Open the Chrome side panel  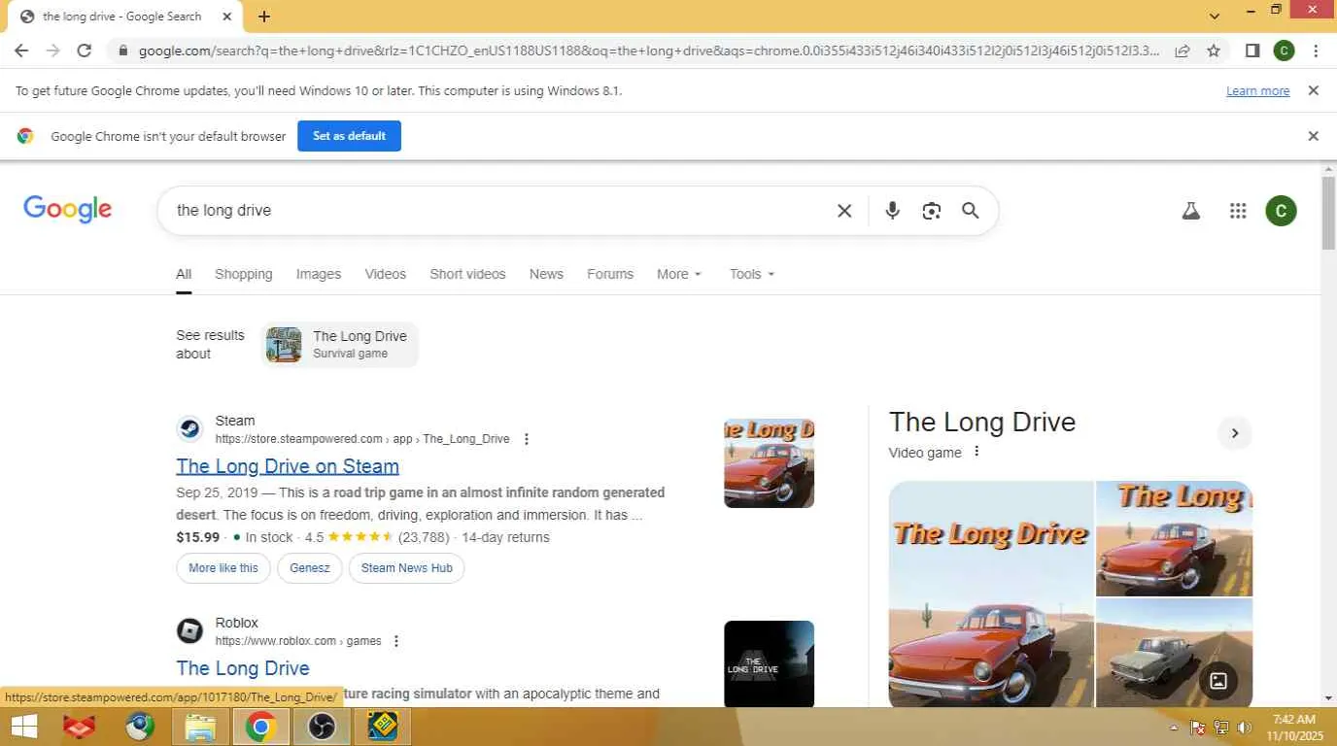pos(1252,51)
